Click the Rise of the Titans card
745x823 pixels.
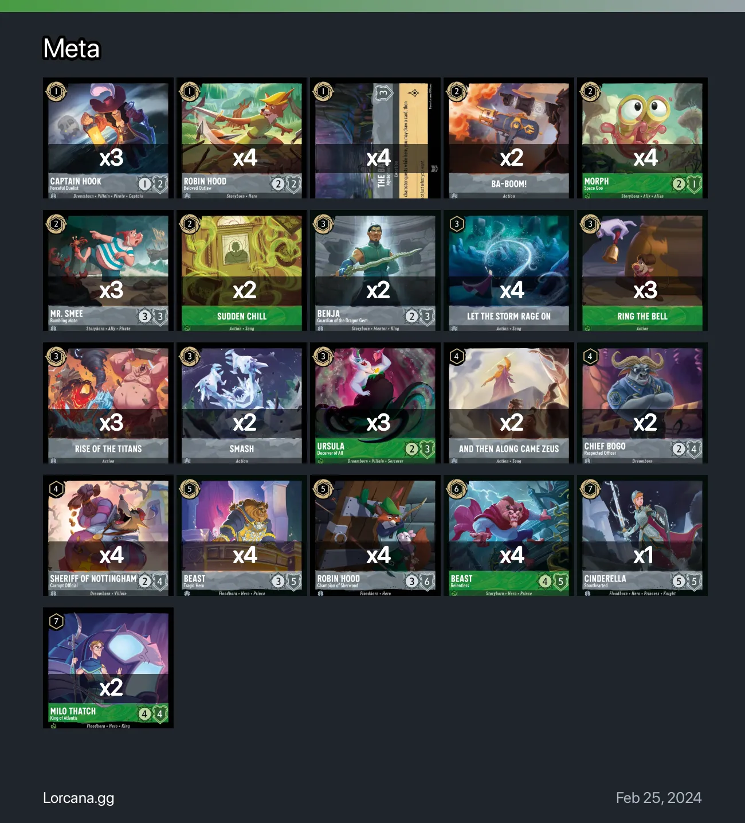click(x=108, y=403)
